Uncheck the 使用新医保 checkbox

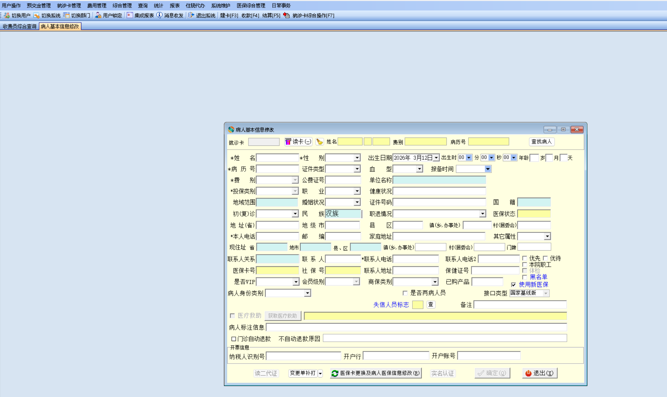click(514, 285)
